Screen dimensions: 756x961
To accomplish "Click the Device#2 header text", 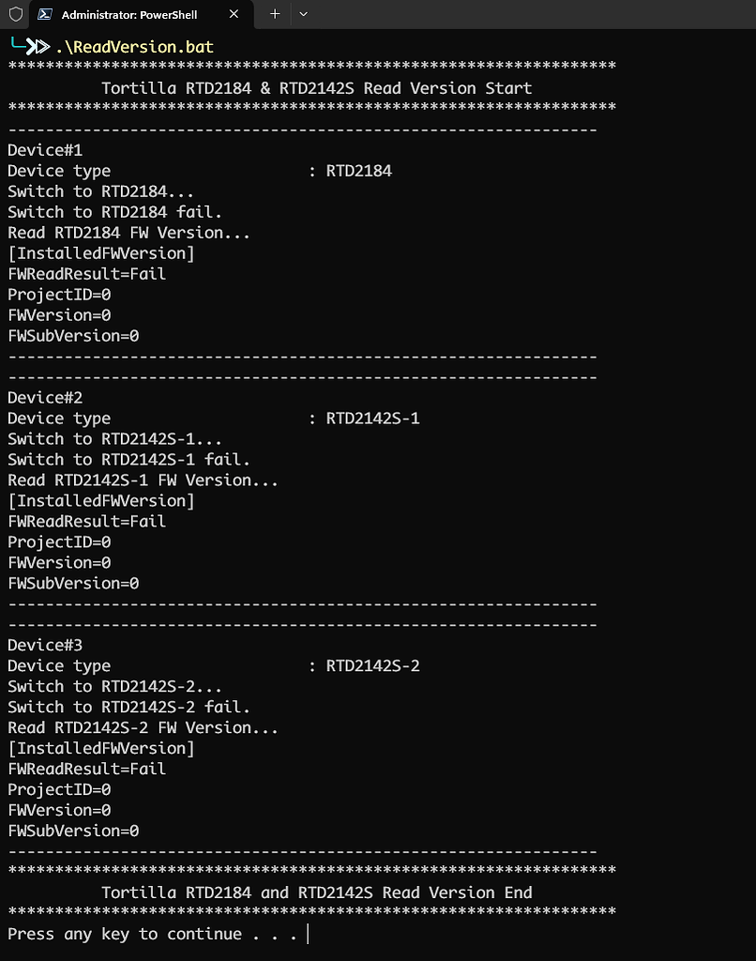I will pos(43,397).
